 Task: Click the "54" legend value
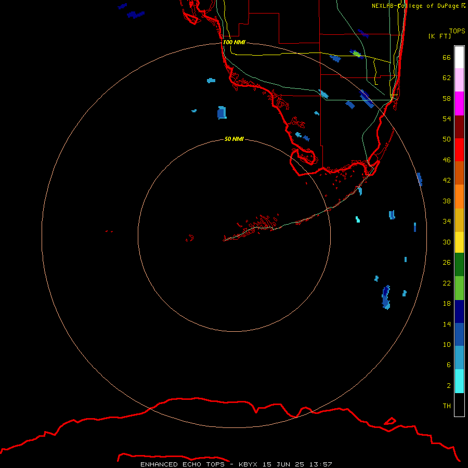[447, 119]
